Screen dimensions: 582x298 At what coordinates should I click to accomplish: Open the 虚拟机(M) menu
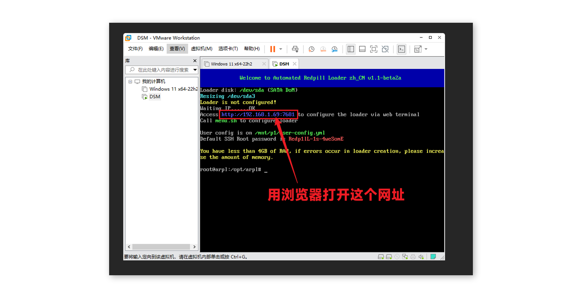[202, 49]
